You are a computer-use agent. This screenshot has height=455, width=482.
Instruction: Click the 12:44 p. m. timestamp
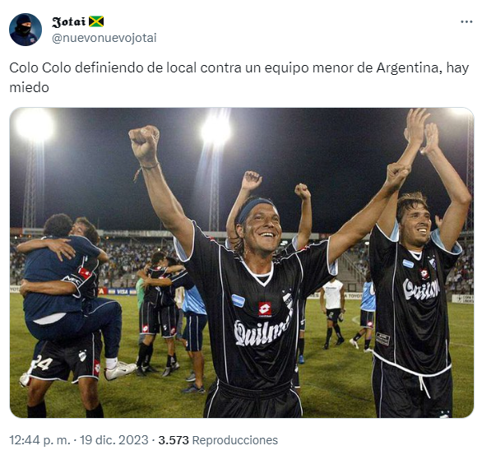point(39,440)
